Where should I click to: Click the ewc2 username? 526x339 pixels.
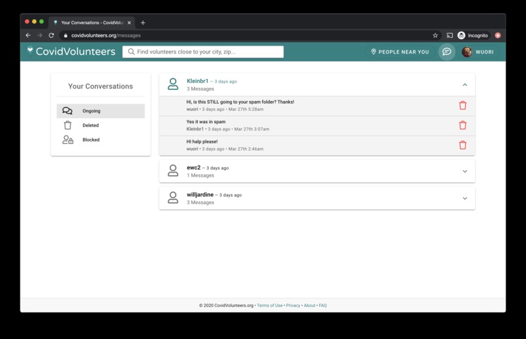click(194, 168)
